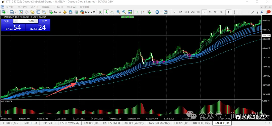This screenshot has height=126, width=272.
Task: Select the M30 timeframe
Action: click(x=193, y=12)
